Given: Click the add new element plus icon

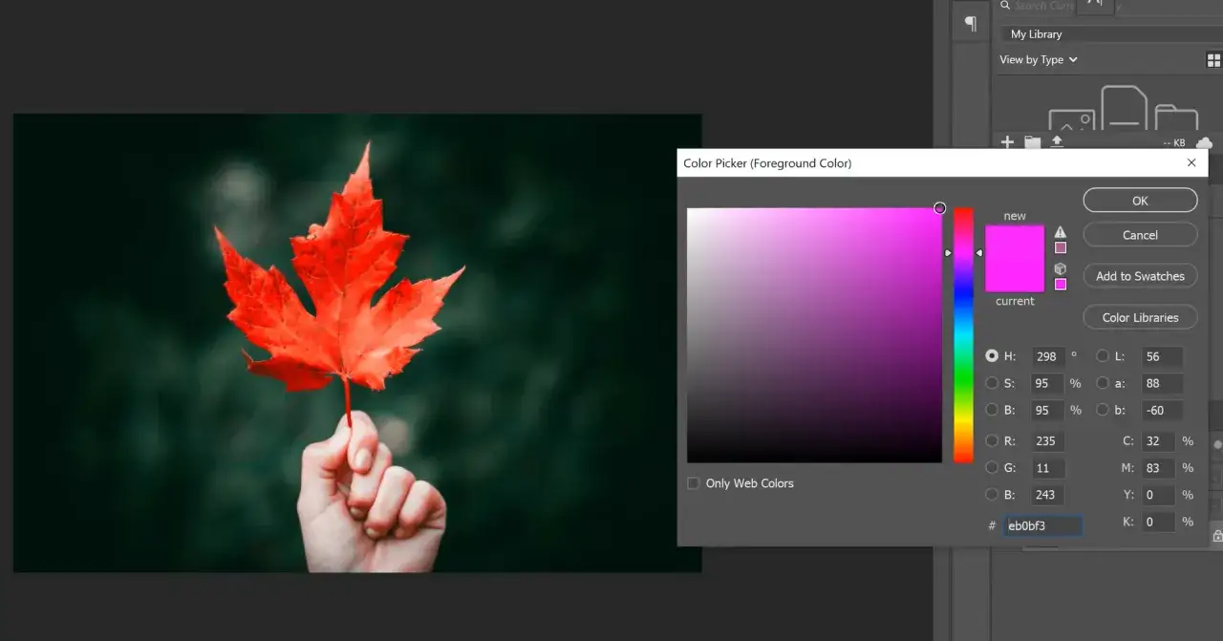Looking at the screenshot, I should (1007, 141).
